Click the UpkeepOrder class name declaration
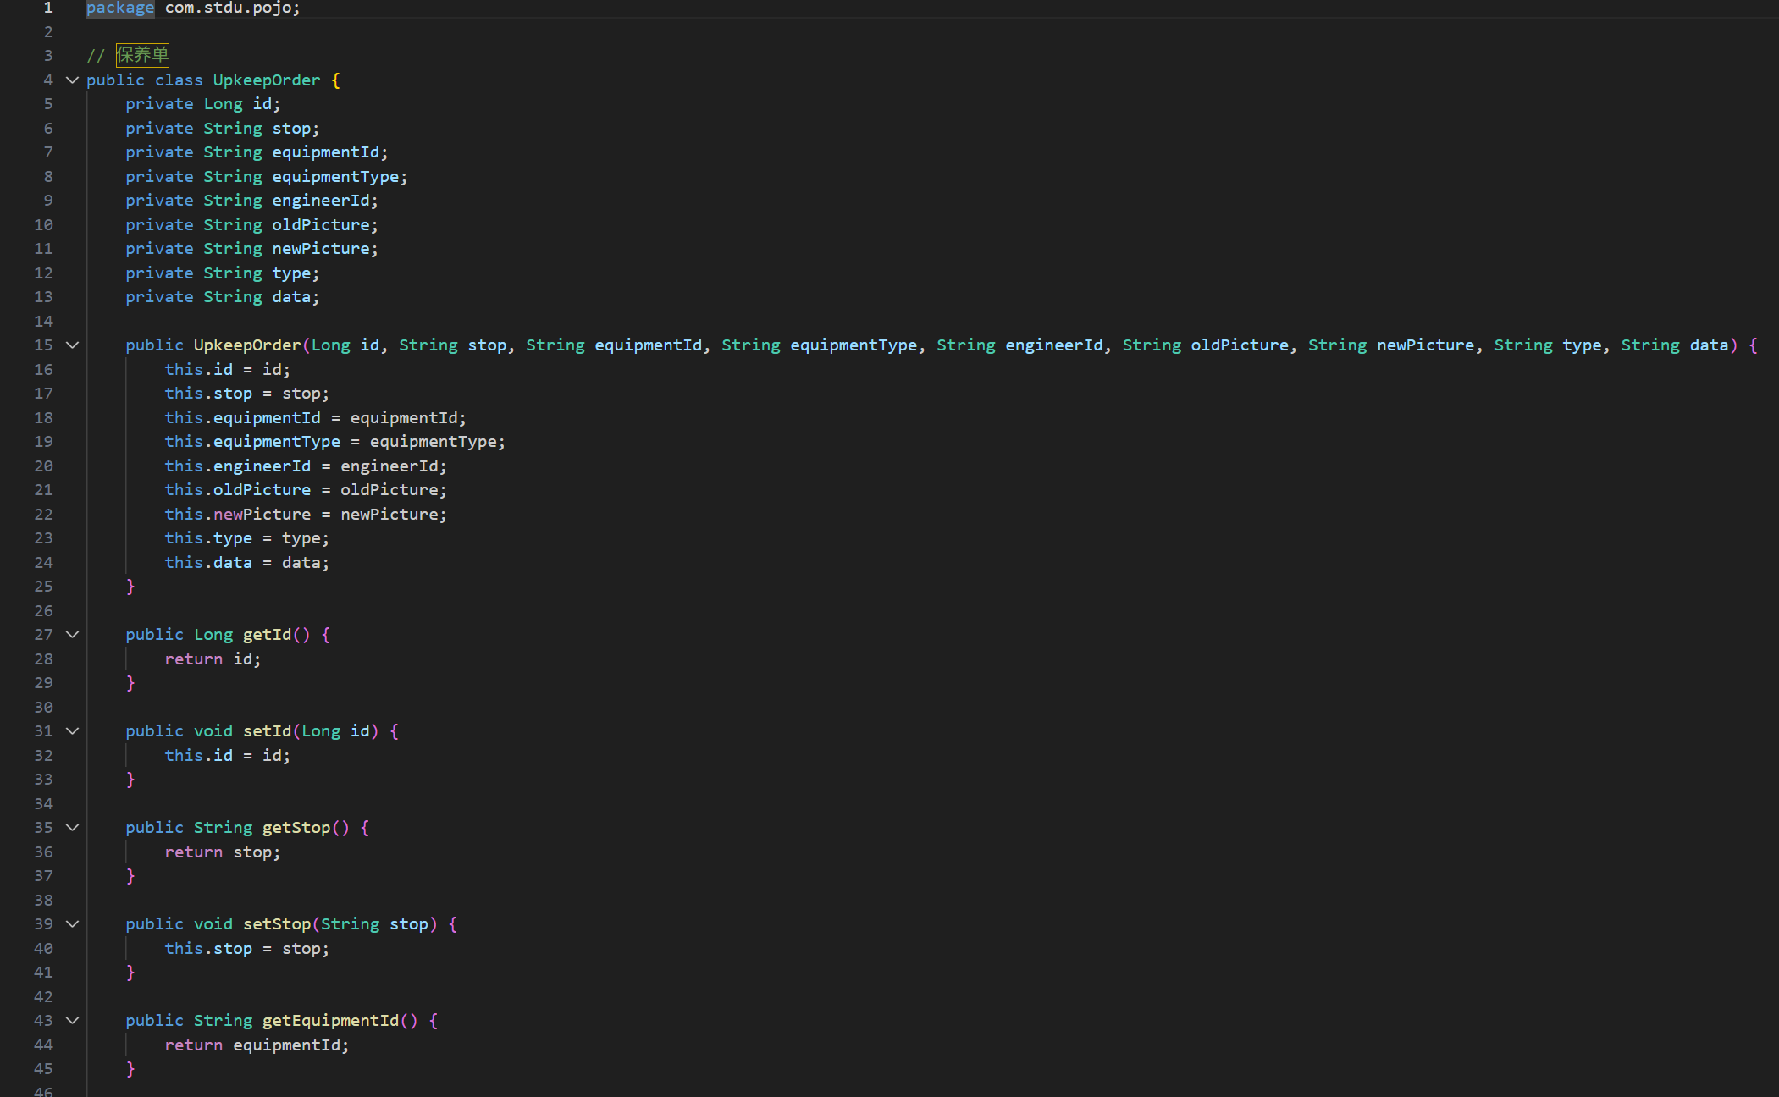Screen dimensions: 1779x1097 coord(266,80)
